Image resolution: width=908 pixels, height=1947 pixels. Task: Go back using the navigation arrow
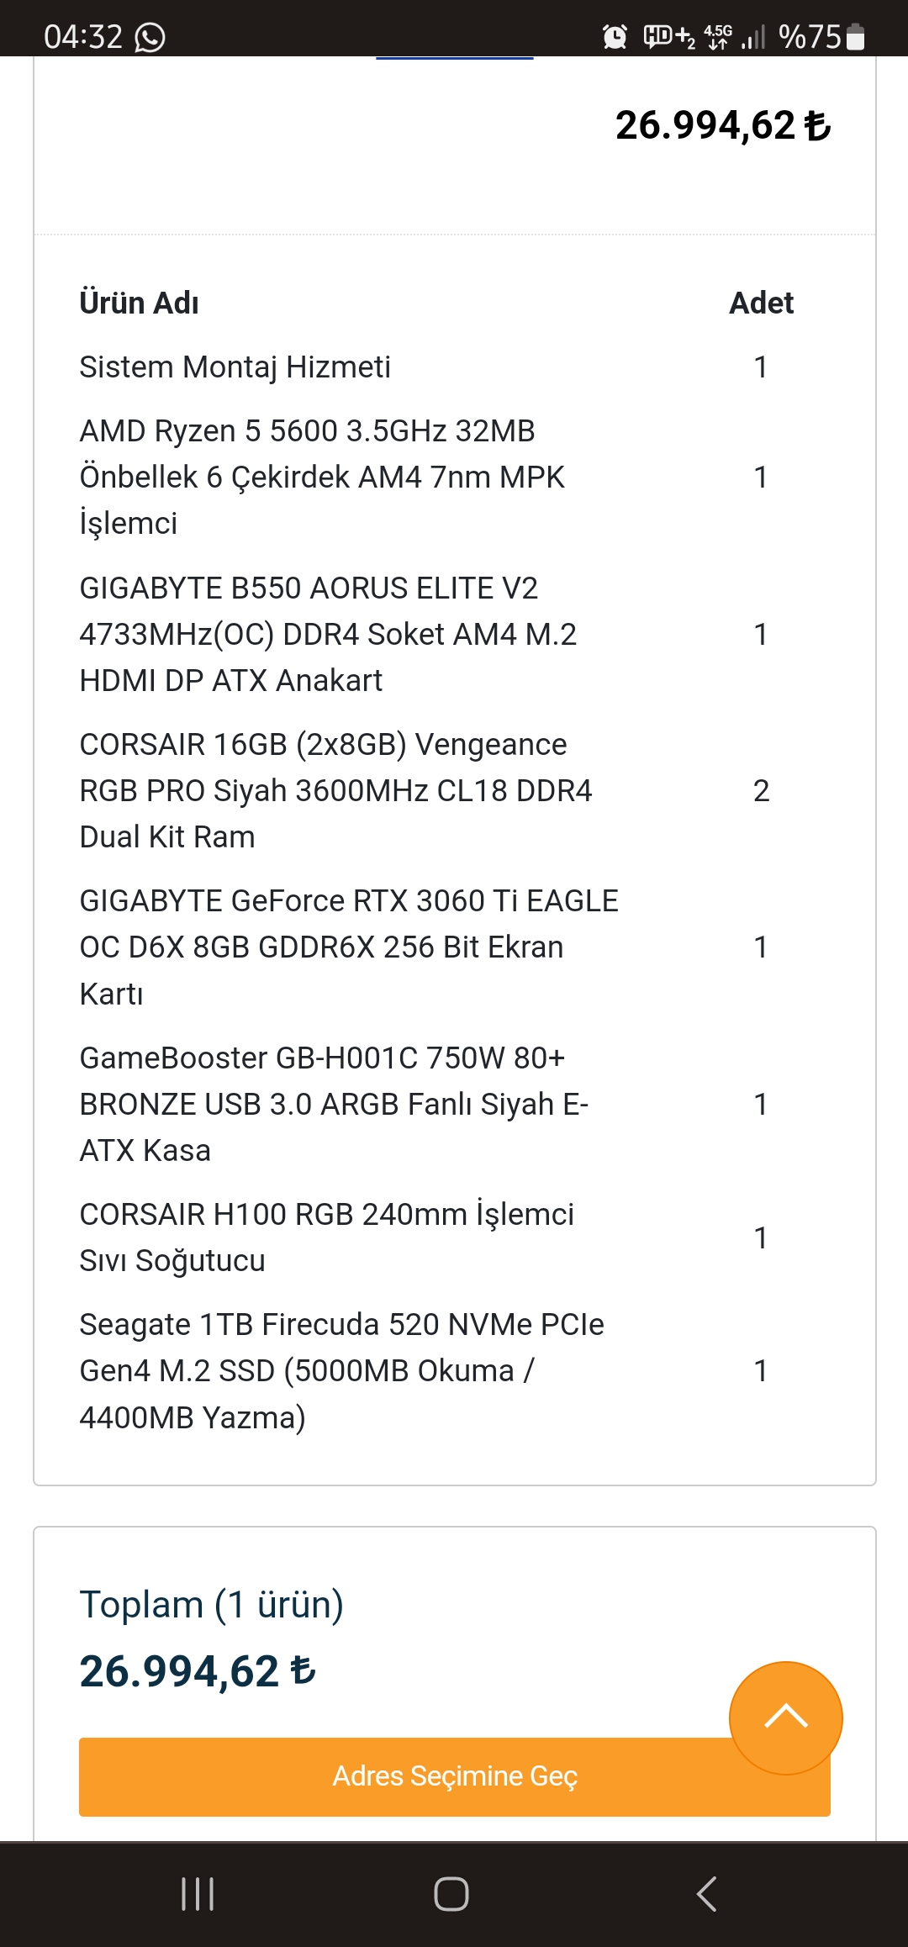tap(707, 1894)
